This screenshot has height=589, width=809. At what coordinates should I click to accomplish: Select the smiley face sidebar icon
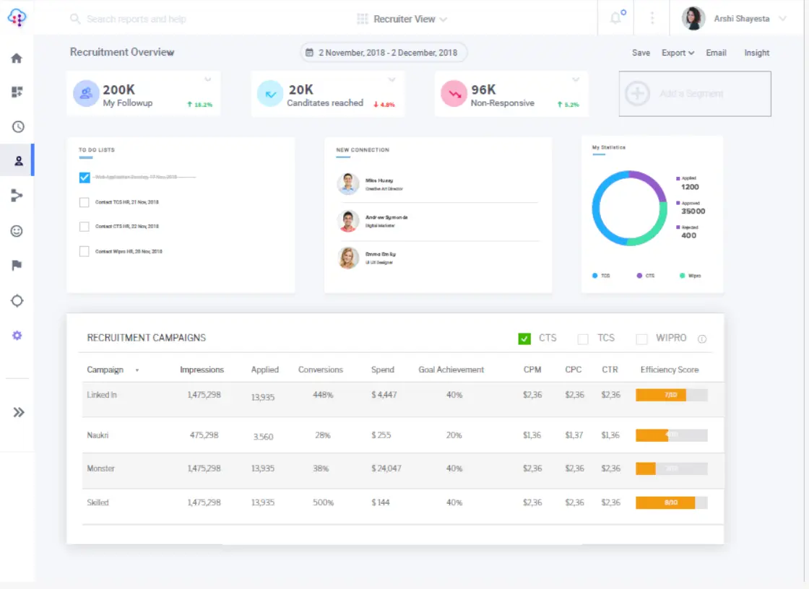(x=17, y=231)
